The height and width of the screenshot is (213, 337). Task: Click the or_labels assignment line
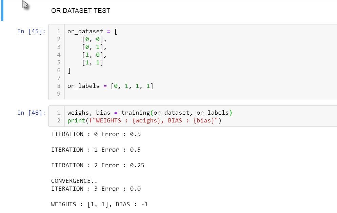(x=110, y=86)
